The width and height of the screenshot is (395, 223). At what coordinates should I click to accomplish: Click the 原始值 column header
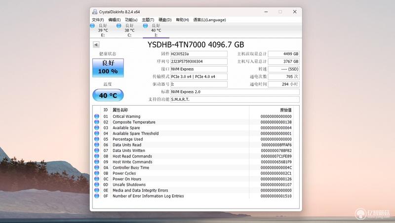[286, 110]
